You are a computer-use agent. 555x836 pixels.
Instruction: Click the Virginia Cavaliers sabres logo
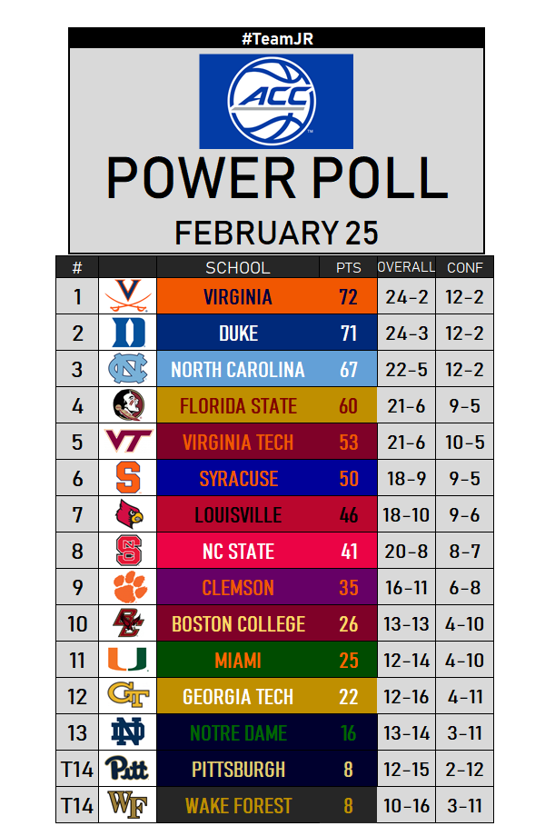pyautogui.click(x=127, y=296)
